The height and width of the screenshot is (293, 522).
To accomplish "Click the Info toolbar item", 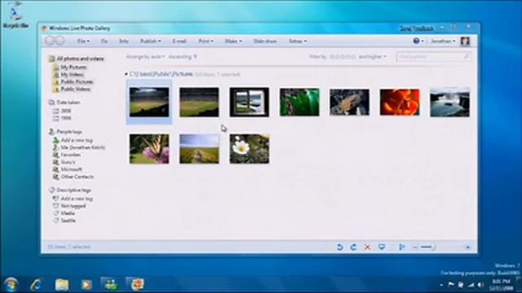I will coord(123,42).
